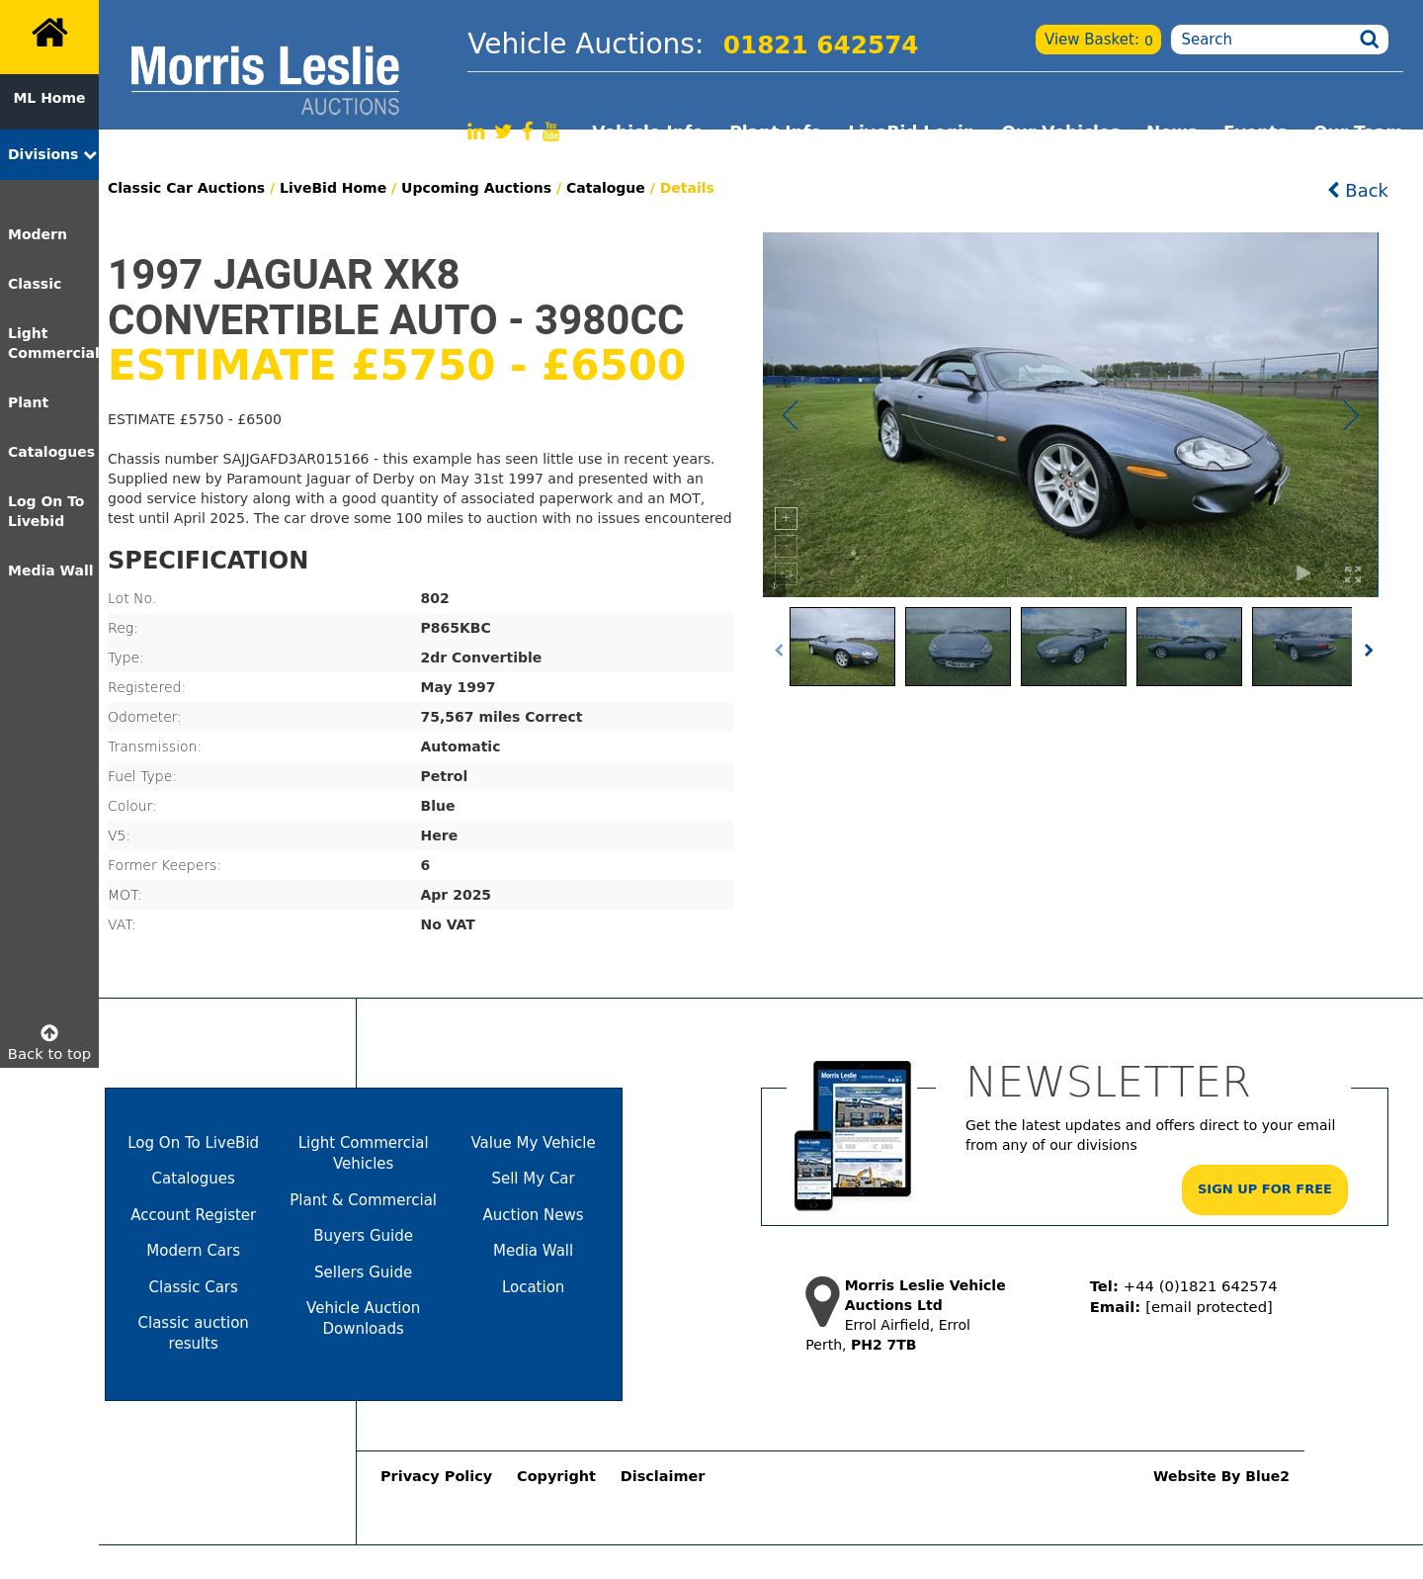Open Catalogues in the sidebar
Screen dimensions: 1423x1579
coord(51,452)
